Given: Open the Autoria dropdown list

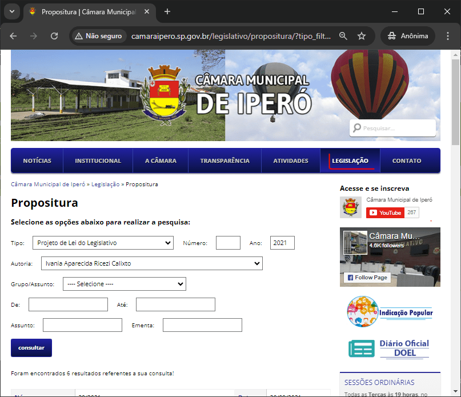Looking at the screenshot, I should pos(151,263).
